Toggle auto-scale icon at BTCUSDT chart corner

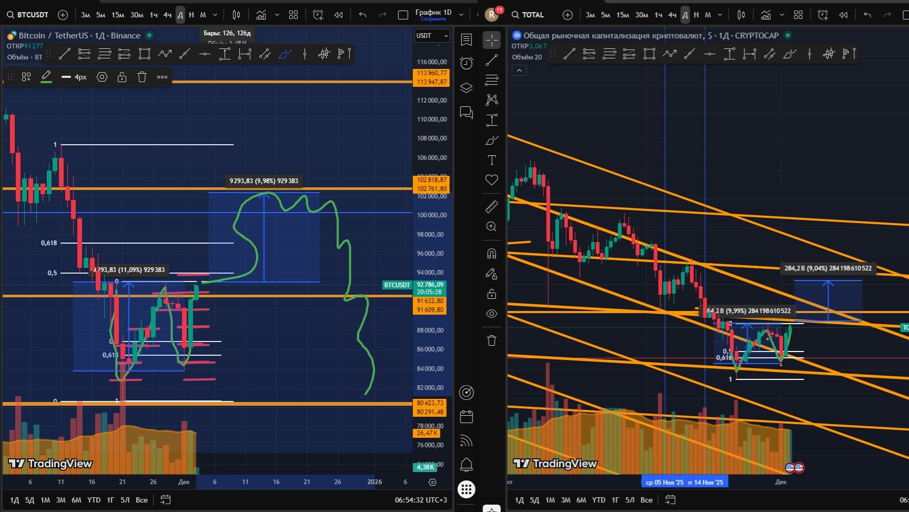point(432,482)
